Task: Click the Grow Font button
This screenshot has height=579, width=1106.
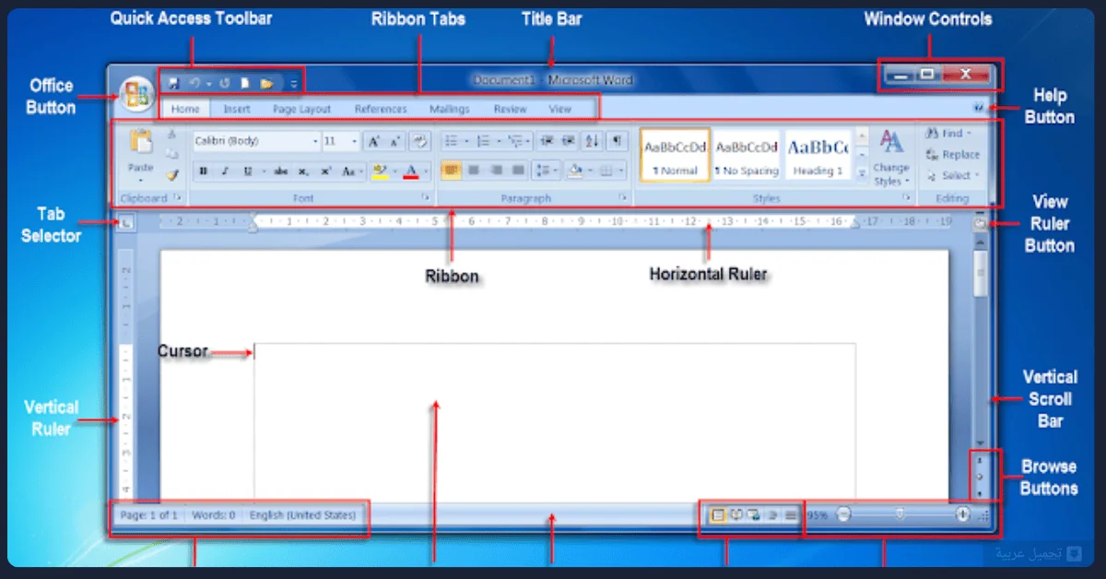Action: (374, 141)
